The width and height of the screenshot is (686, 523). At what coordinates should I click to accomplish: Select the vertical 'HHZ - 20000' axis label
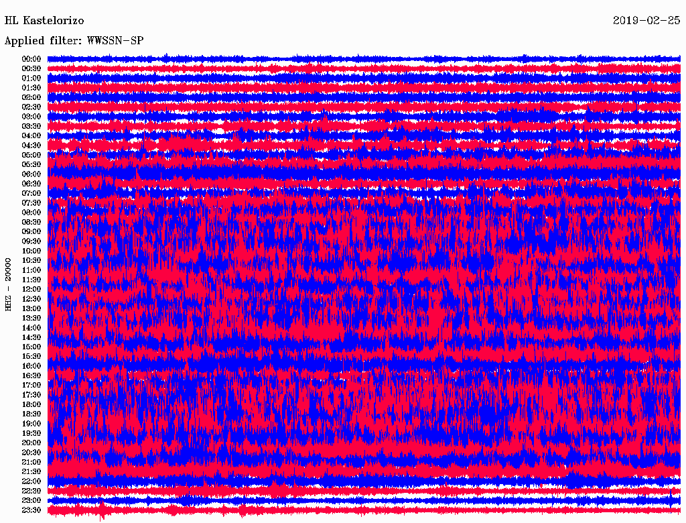tap(8, 284)
